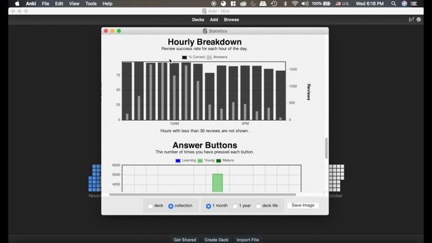Click Import File at bottom of main window
Screen dimensions: 432x243
point(248,240)
